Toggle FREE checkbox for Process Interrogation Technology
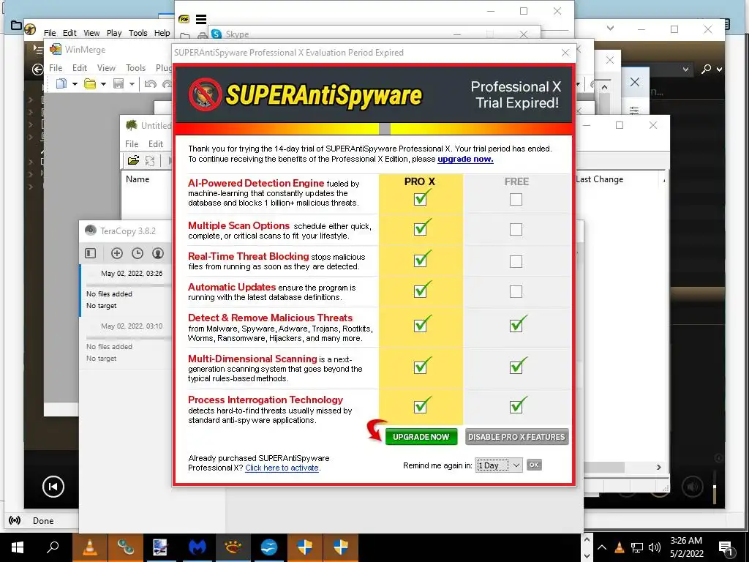The height and width of the screenshot is (562, 749). [516, 407]
